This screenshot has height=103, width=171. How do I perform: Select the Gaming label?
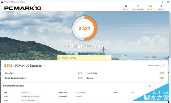(90, 78)
